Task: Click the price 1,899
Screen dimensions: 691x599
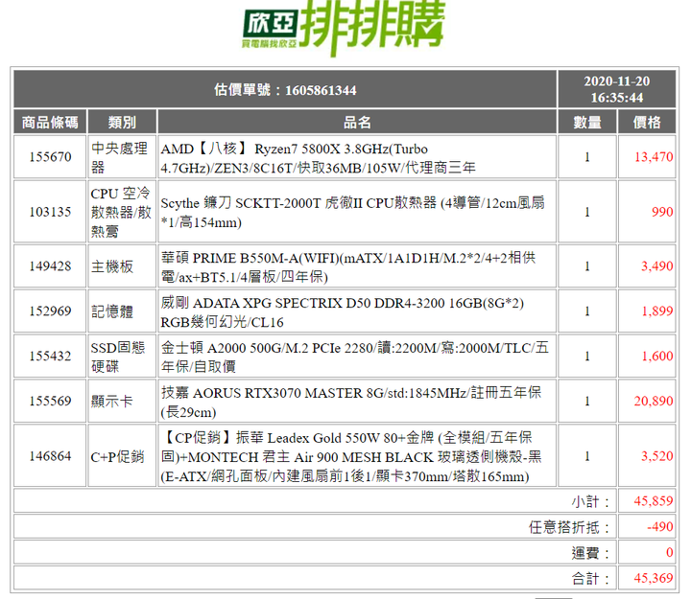Action: point(657,311)
